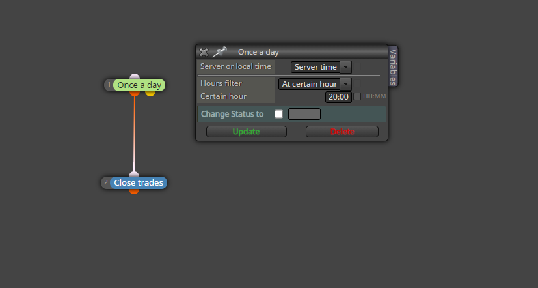The width and height of the screenshot is (538, 288).
Task: Click the number 2 badge on Close trades node
Action: click(106, 182)
